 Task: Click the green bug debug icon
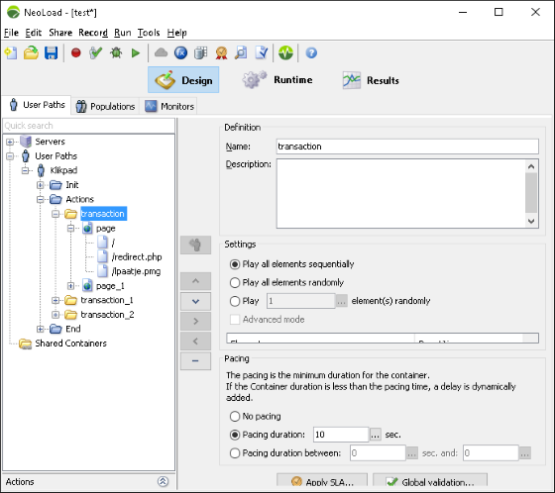pos(116,53)
